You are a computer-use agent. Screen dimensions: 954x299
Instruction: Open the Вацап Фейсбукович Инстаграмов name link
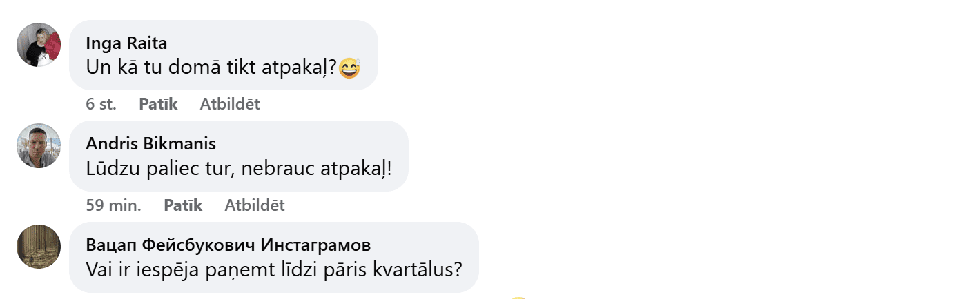(228, 245)
